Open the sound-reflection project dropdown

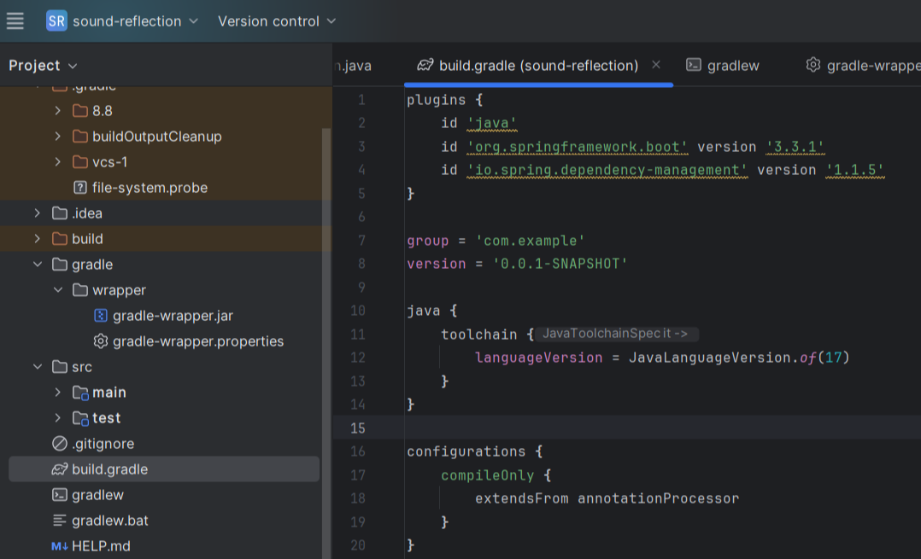coord(135,21)
